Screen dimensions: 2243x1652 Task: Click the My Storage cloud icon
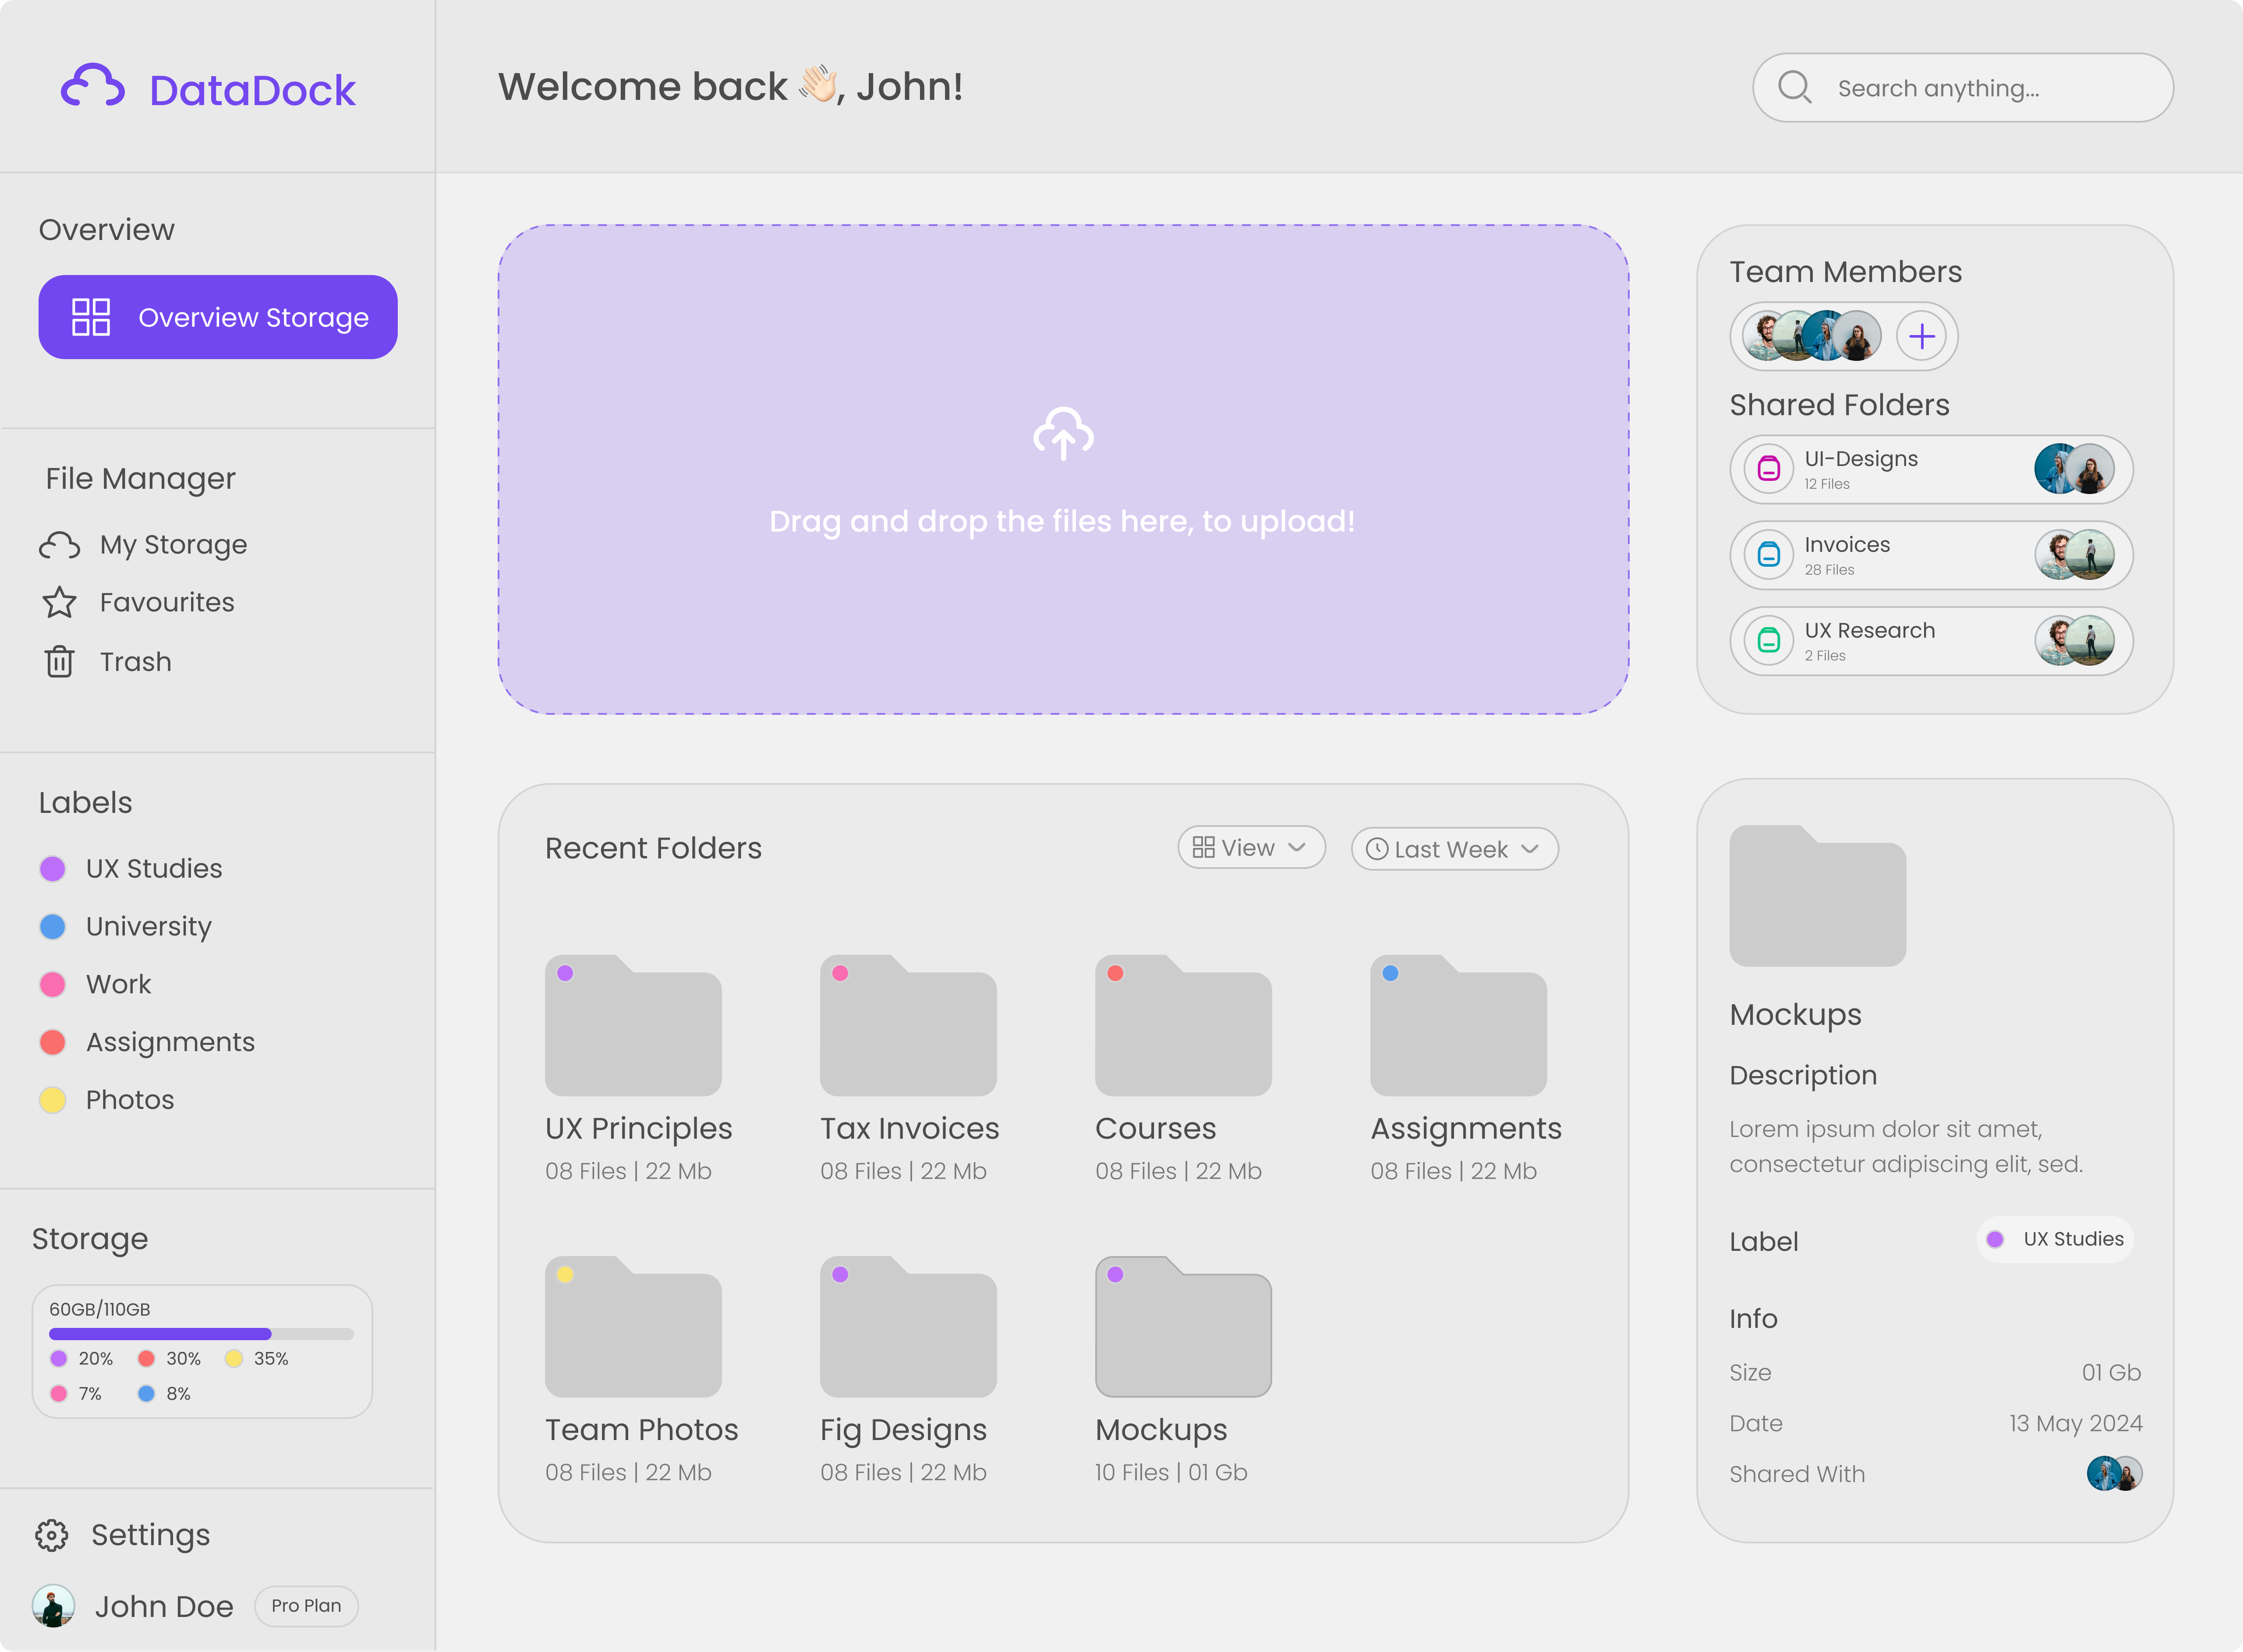[x=59, y=544]
